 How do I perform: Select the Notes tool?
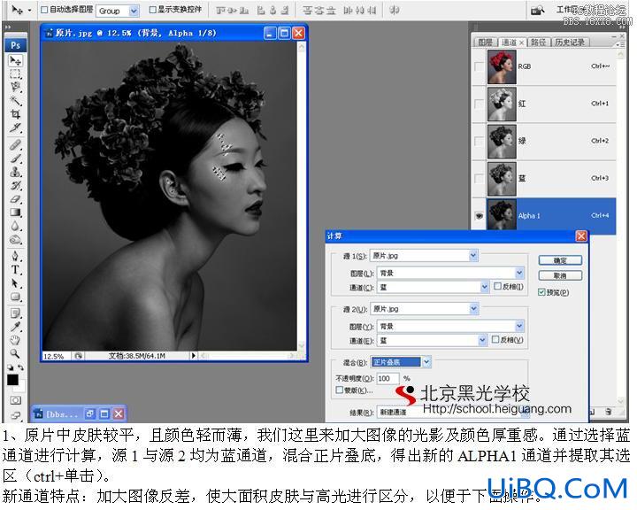coord(15,313)
